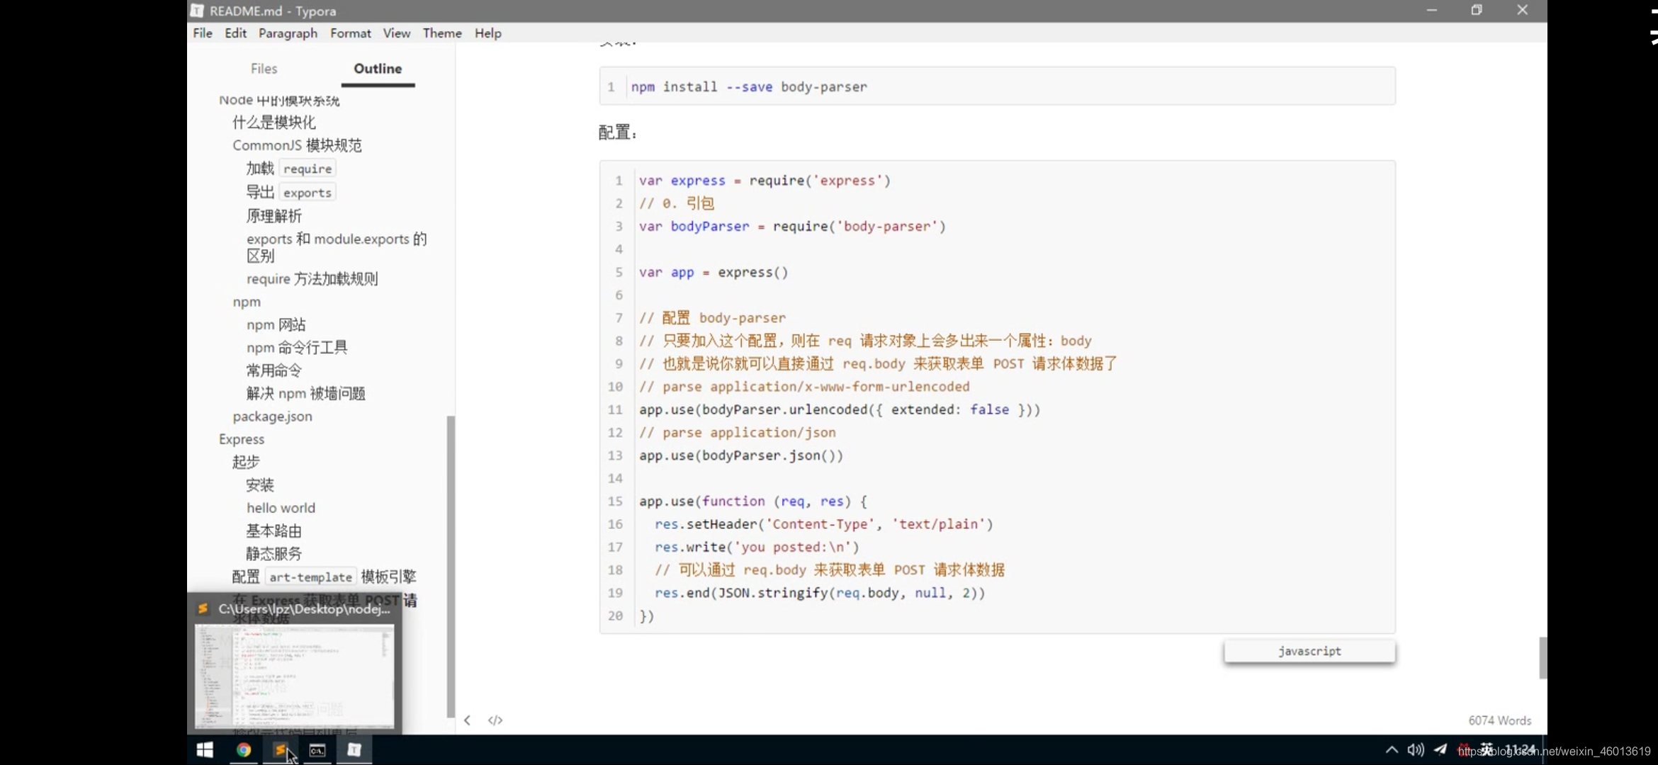
Task: Click the Windows Start button
Action: (x=206, y=750)
